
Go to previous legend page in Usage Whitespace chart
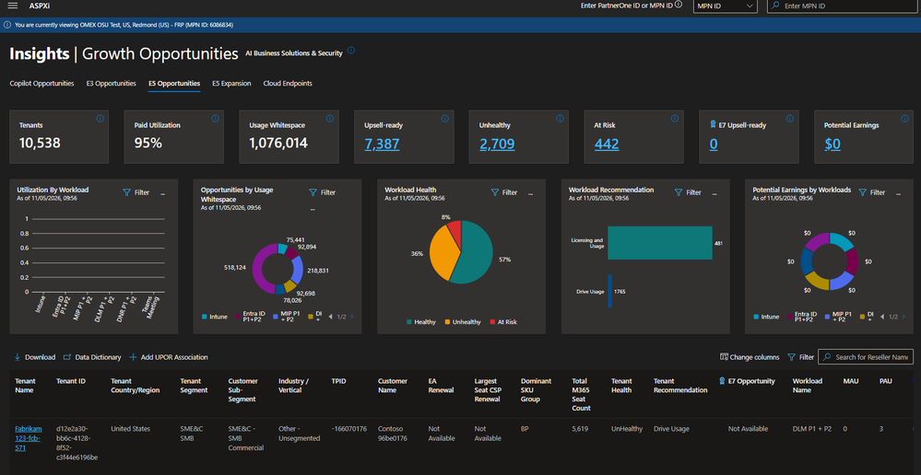[330, 317]
